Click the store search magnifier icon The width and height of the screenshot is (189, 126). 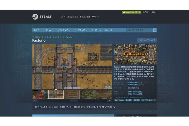[155, 30]
